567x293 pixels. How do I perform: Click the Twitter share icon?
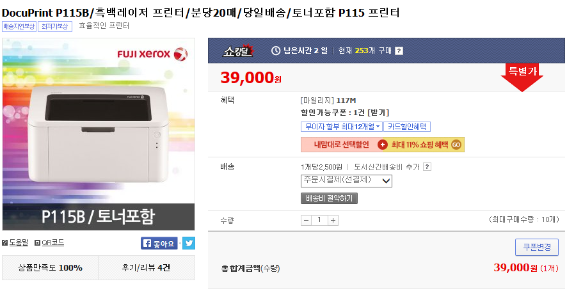tap(189, 243)
